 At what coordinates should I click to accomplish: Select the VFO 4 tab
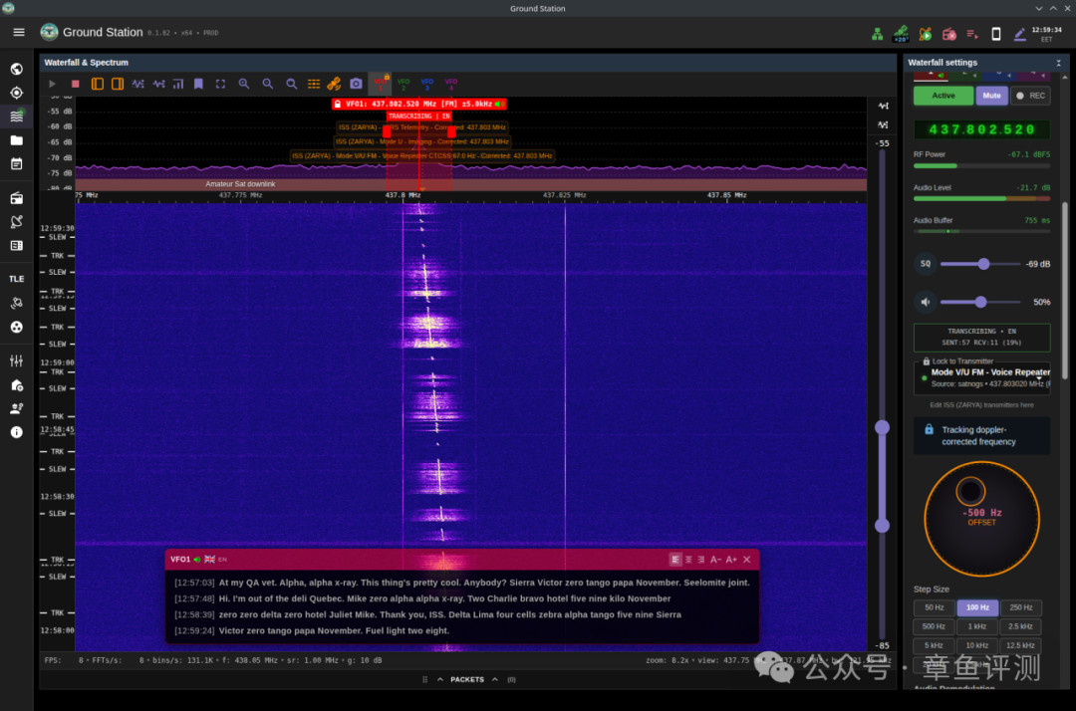click(x=451, y=84)
